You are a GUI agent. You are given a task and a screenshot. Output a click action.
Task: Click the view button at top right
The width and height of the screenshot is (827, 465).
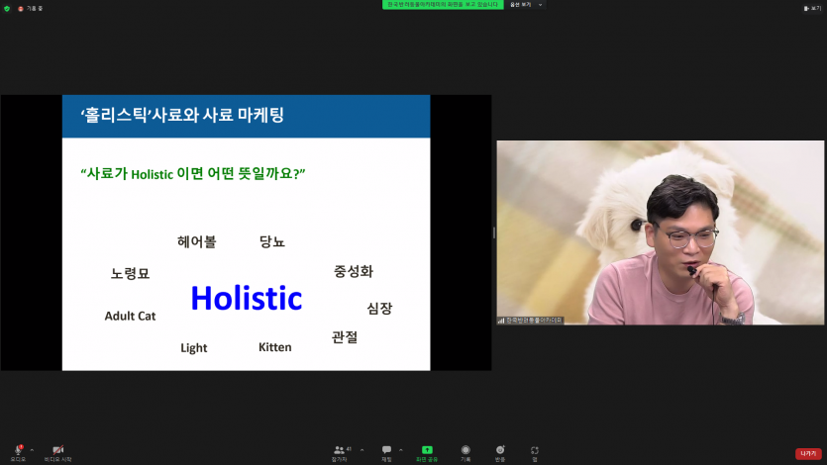pyautogui.click(x=812, y=9)
